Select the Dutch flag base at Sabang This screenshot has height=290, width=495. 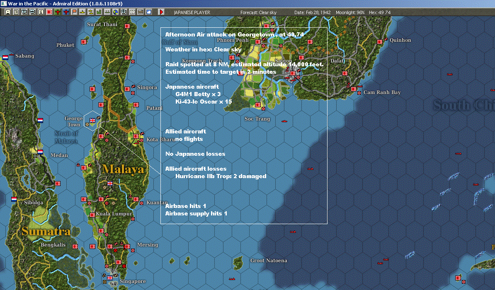[5, 58]
